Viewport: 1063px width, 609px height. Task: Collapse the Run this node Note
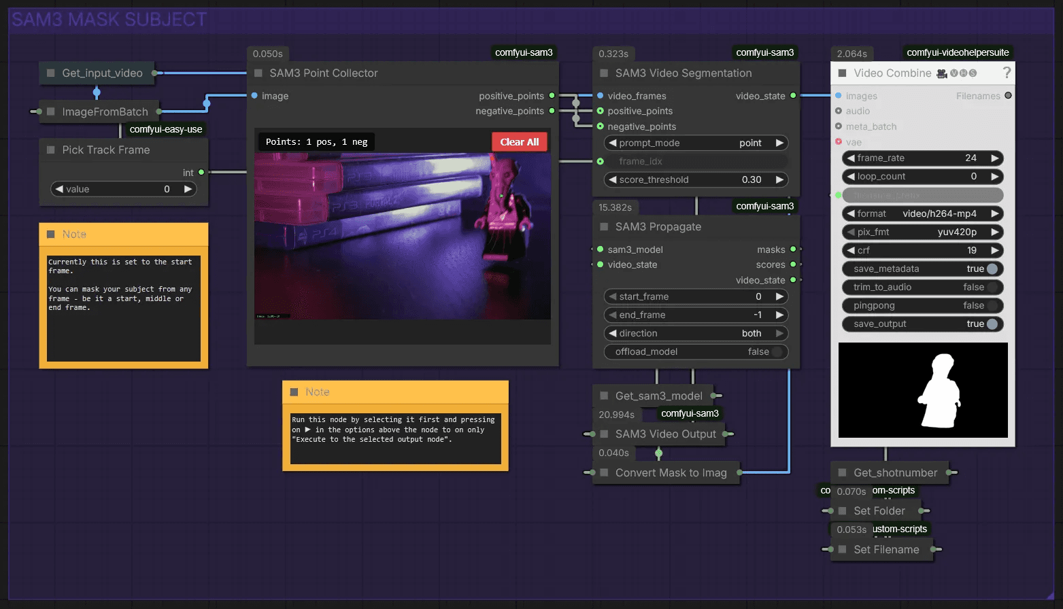pos(294,391)
